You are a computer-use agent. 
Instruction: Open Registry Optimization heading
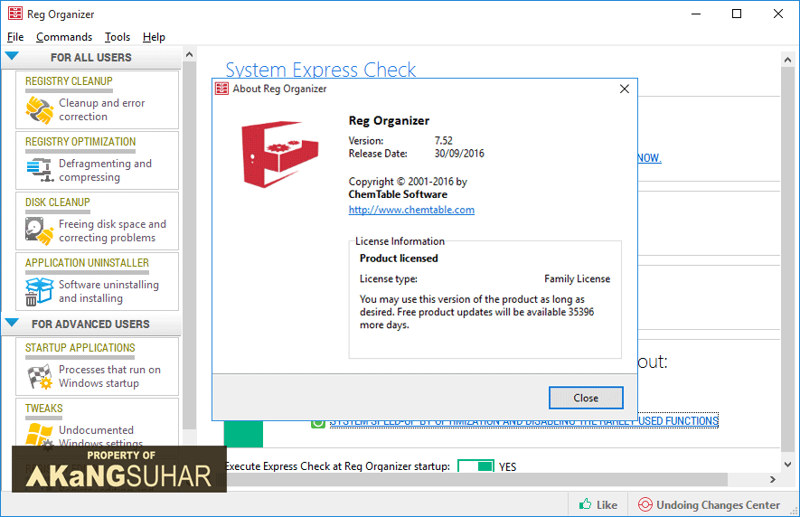80,141
